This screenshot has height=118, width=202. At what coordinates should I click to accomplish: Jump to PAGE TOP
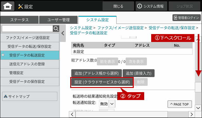pos(180,104)
